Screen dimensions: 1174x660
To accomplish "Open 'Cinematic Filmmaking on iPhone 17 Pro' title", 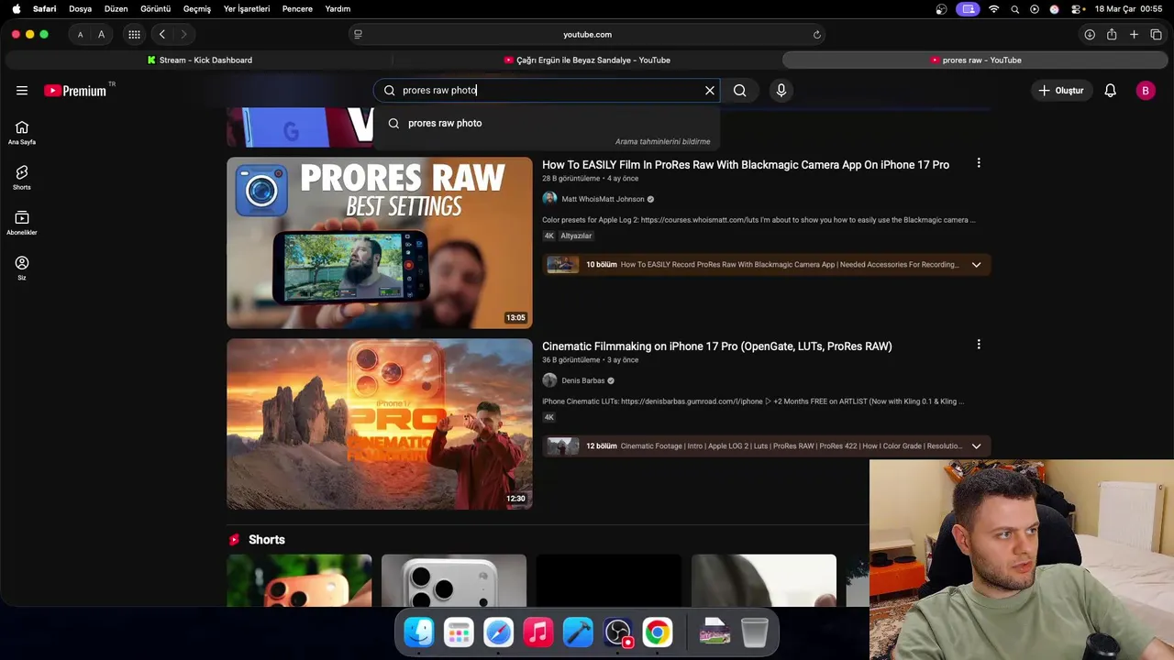I will (x=717, y=346).
